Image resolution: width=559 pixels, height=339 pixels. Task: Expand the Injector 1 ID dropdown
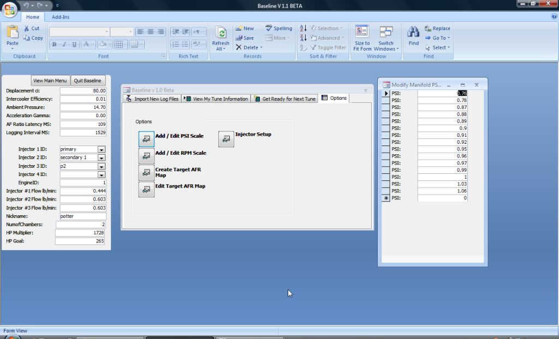tap(102, 149)
